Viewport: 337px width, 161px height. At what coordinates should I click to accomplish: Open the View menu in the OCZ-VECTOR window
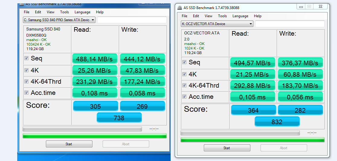[208, 16]
